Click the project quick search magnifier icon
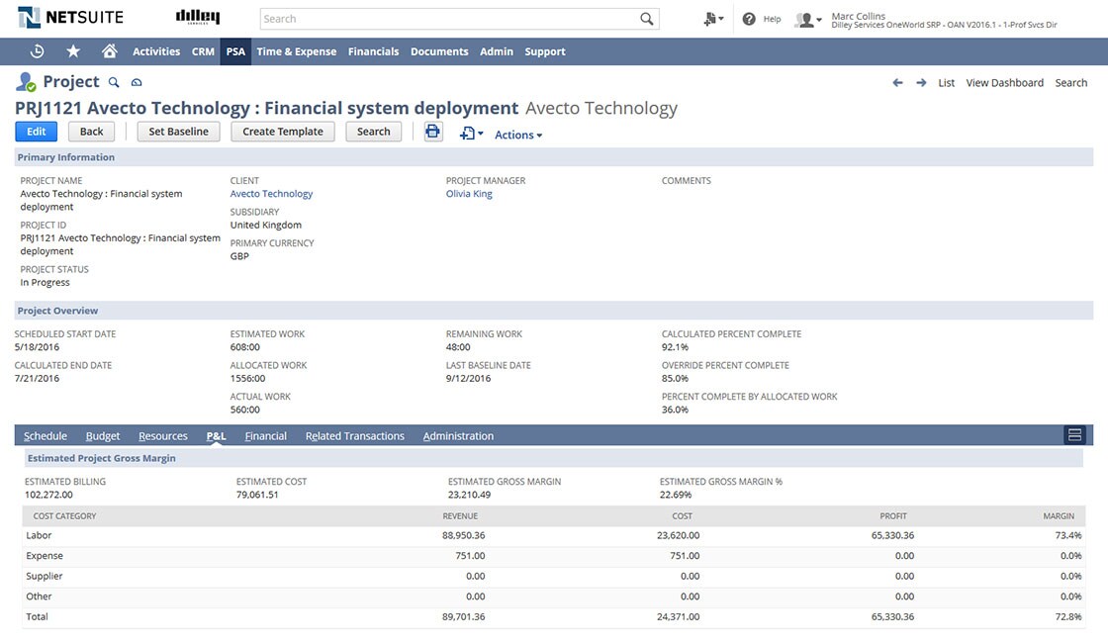Image resolution: width=1108 pixels, height=644 pixels. coord(114,83)
